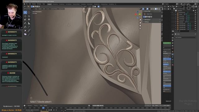
Task: Select Cylinder.002 in the outliner
Action: (182, 26)
